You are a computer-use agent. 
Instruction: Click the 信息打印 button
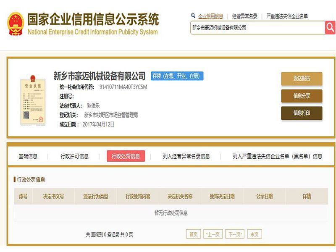[x=302, y=113]
